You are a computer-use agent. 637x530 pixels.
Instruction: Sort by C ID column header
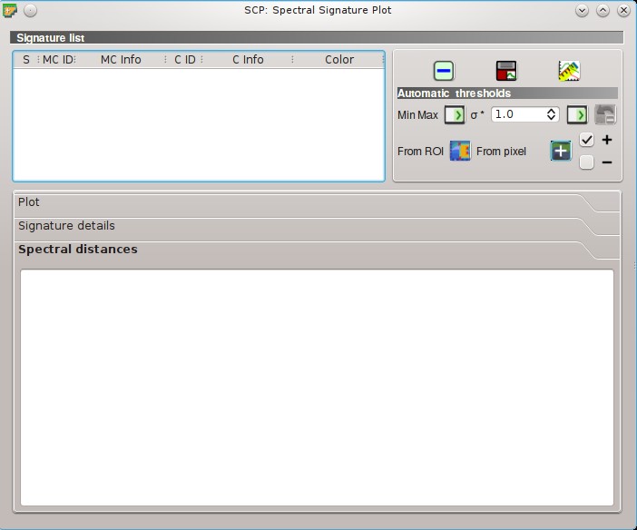point(184,60)
